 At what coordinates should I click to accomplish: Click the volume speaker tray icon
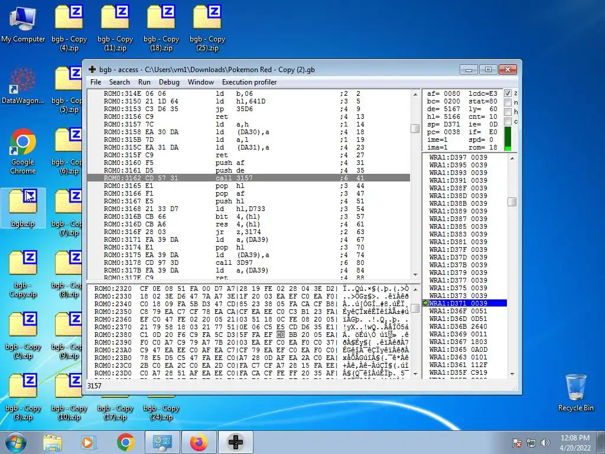[x=545, y=443]
